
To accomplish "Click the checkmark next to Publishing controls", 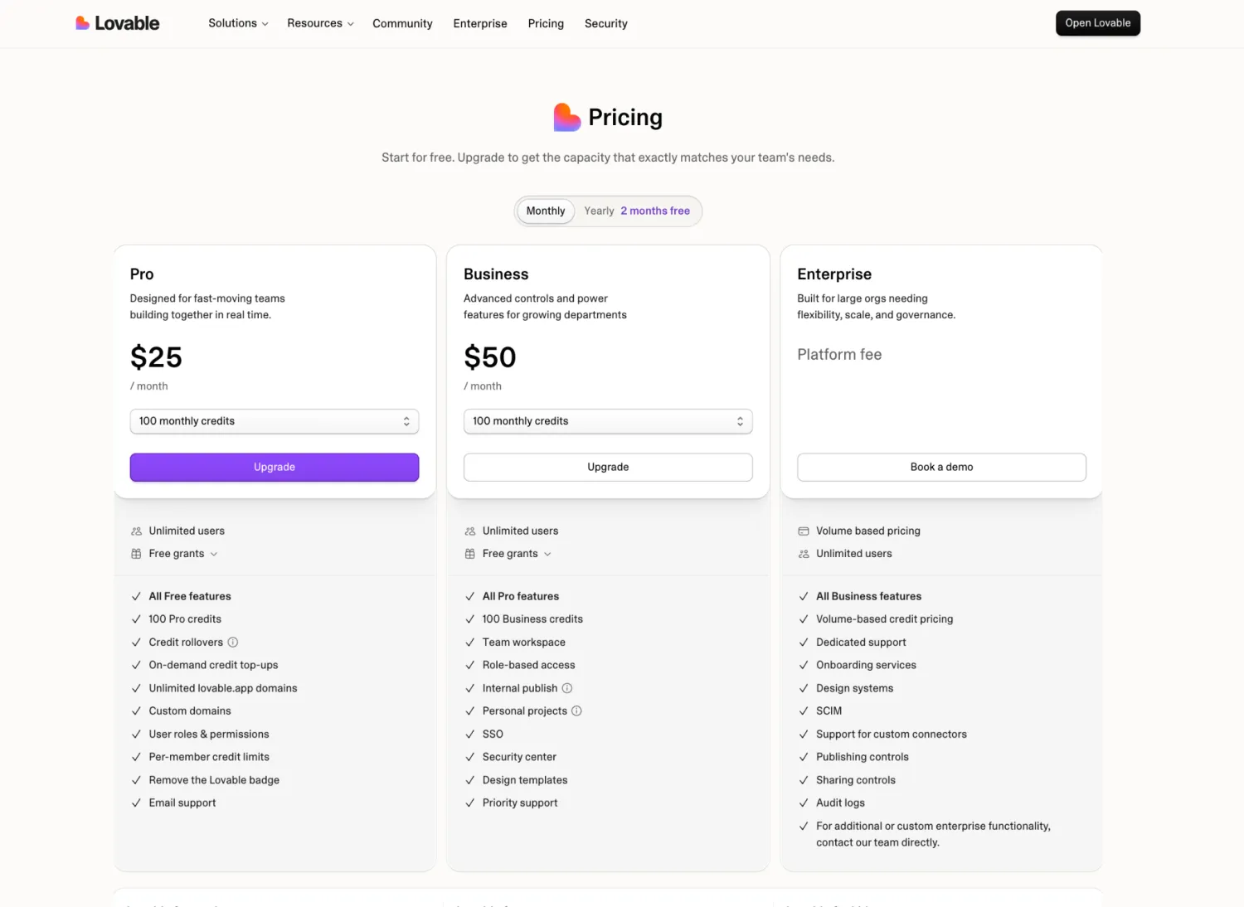I will coord(804,757).
